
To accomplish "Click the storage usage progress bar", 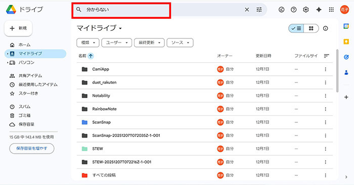I will tap(33, 131).
